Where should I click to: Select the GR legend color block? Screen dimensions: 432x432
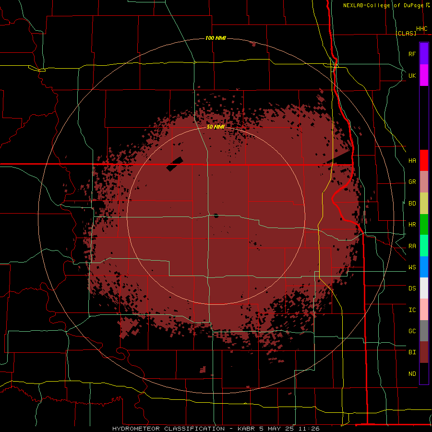point(424,182)
